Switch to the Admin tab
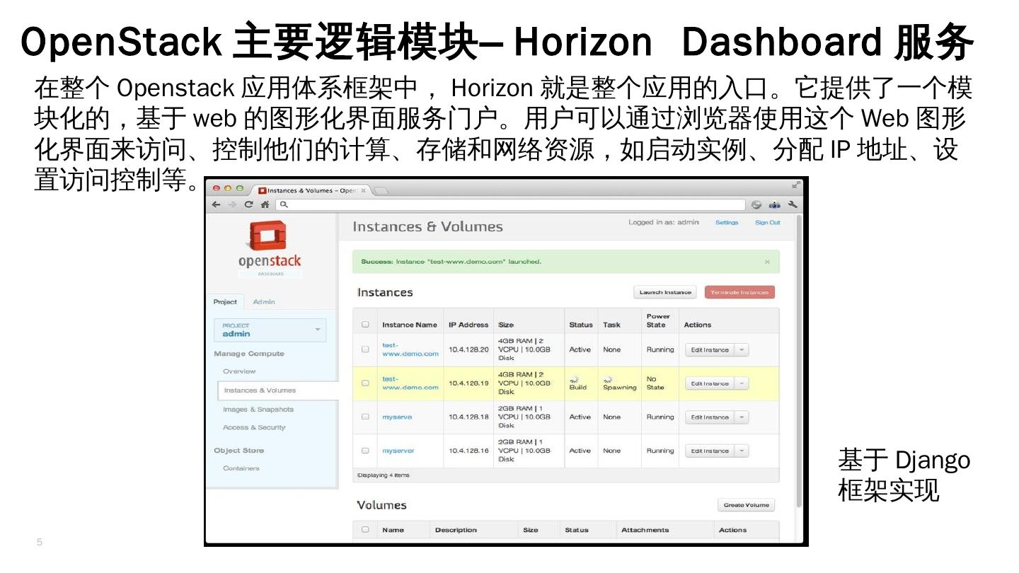The height and width of the screenshot is (573, 1019). [264, 302]
